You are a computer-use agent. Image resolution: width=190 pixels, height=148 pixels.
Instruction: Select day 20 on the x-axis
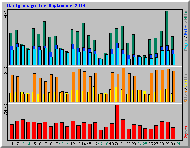pyautogui.click(x=117, y=144)
